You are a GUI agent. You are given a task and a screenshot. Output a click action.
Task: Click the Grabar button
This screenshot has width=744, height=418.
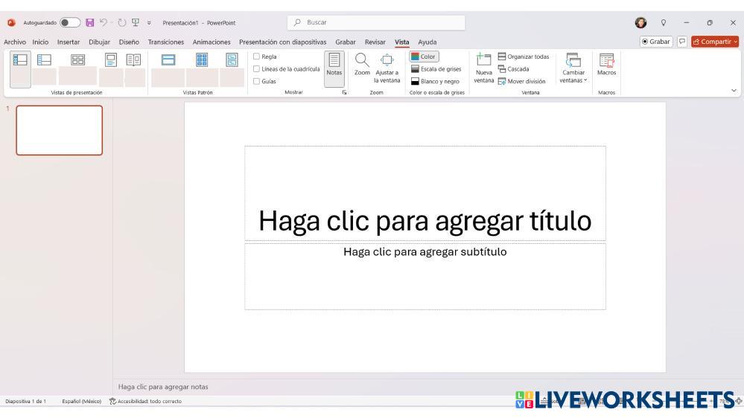656,42
